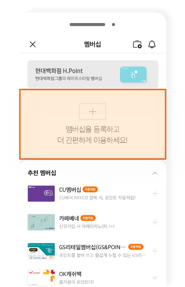Click 멤버십을 등록하고 registration text
Image resolution: width=185 pixels, height=287 pixels.
coord(92,130)
